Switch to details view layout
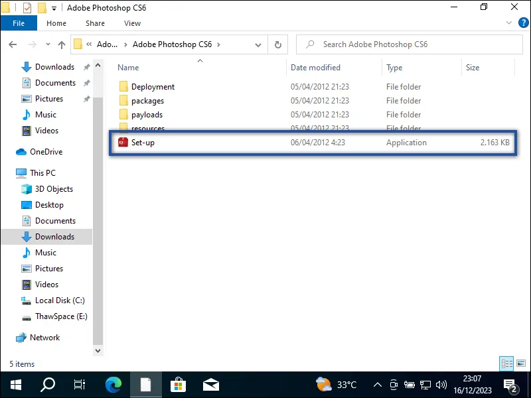This screenshot has width=531, height=398. [506, 364]
